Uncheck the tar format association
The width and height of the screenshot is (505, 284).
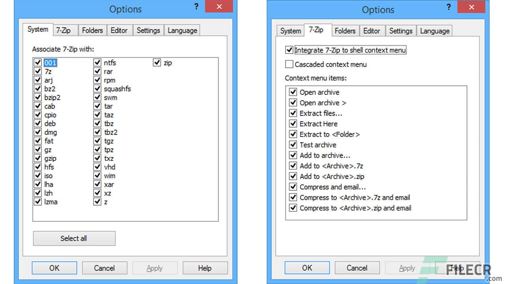97,106
